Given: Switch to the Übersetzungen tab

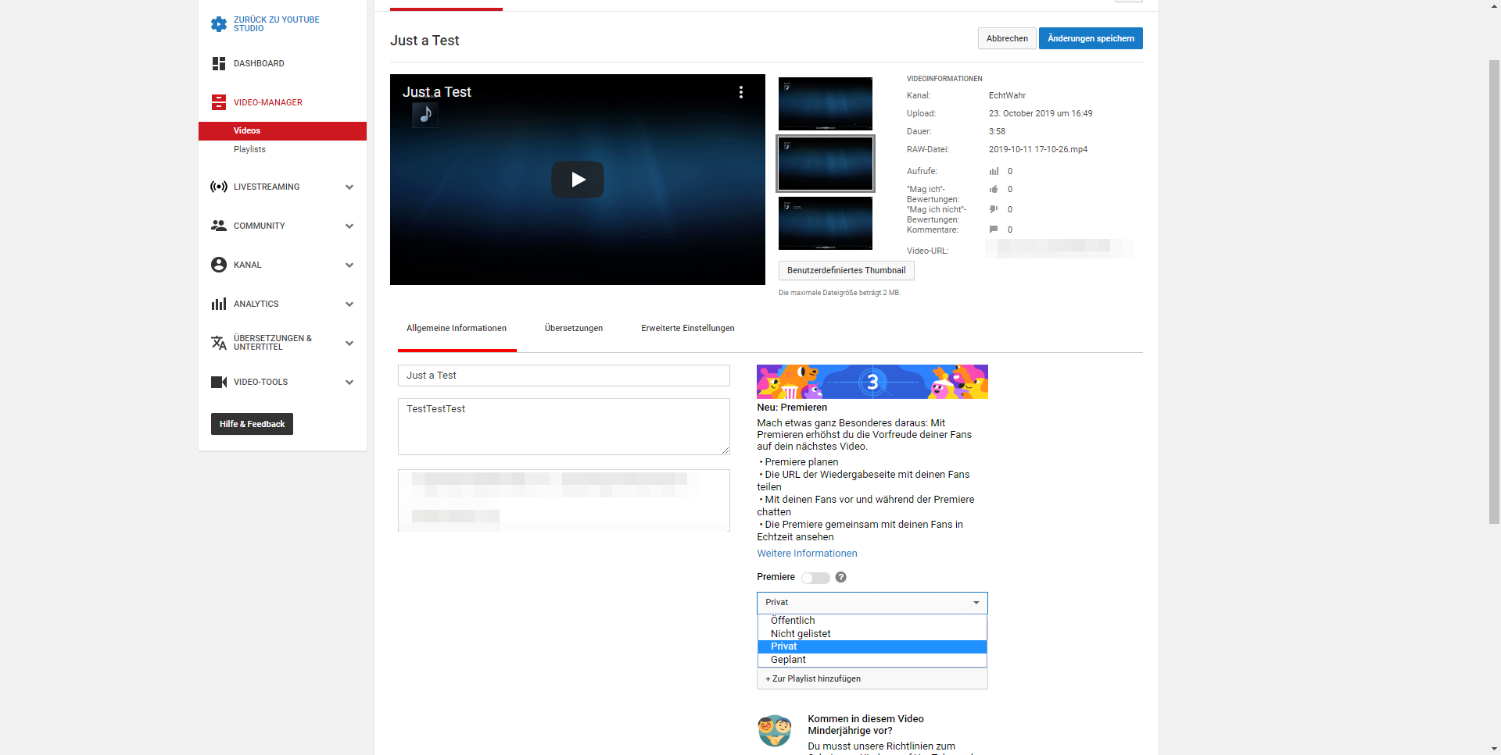Looking at the screenshot, I should pyautogui.click(x=573, y=328).
